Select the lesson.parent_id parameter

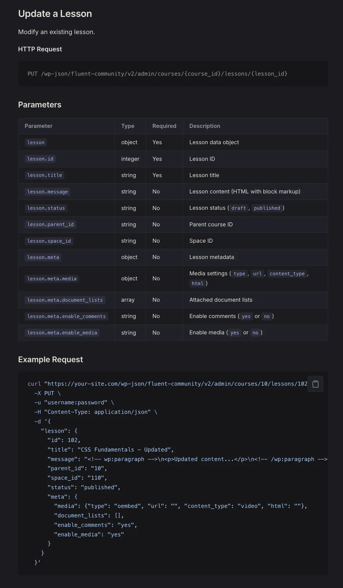(50, 225)
